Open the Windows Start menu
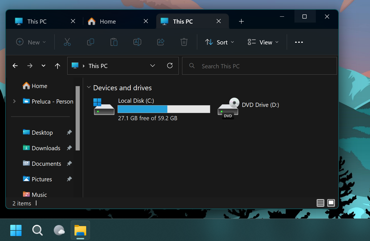370x241 pixels. pos(16,230)
